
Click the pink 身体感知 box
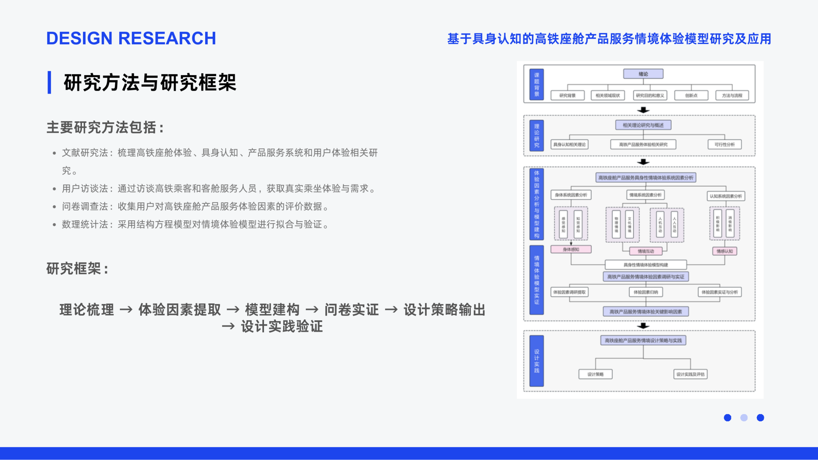pos(571,249)
